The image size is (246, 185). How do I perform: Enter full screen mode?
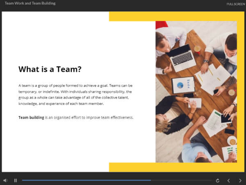236,4
